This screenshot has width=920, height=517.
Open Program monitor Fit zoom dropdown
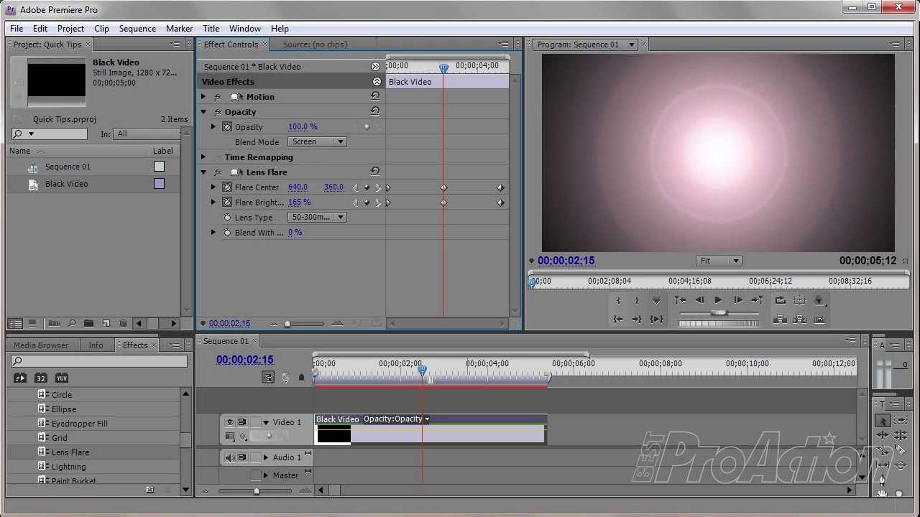coord(718,261)
